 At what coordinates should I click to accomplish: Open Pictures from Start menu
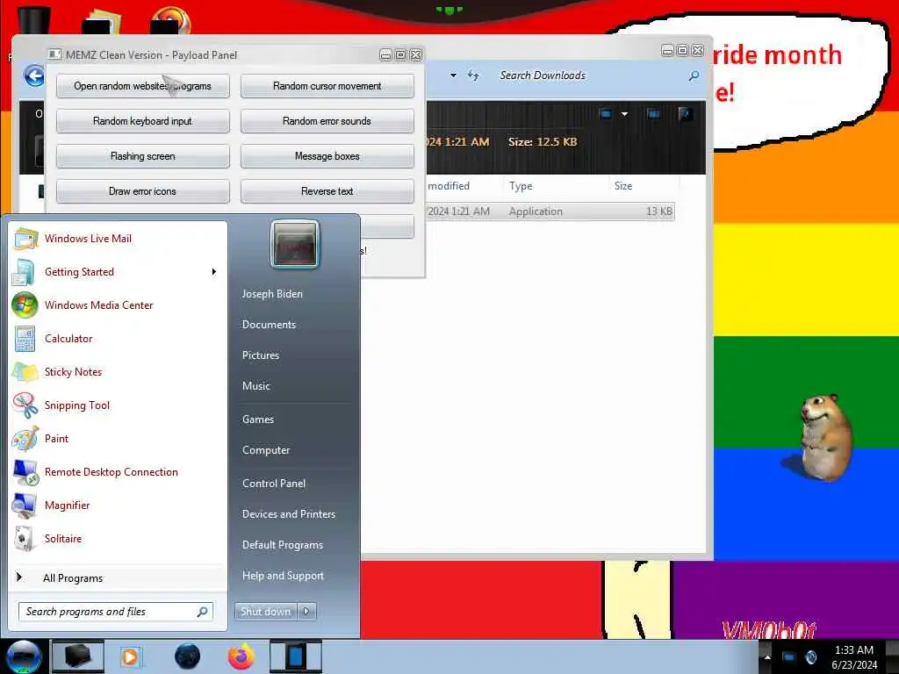(260, 355)
